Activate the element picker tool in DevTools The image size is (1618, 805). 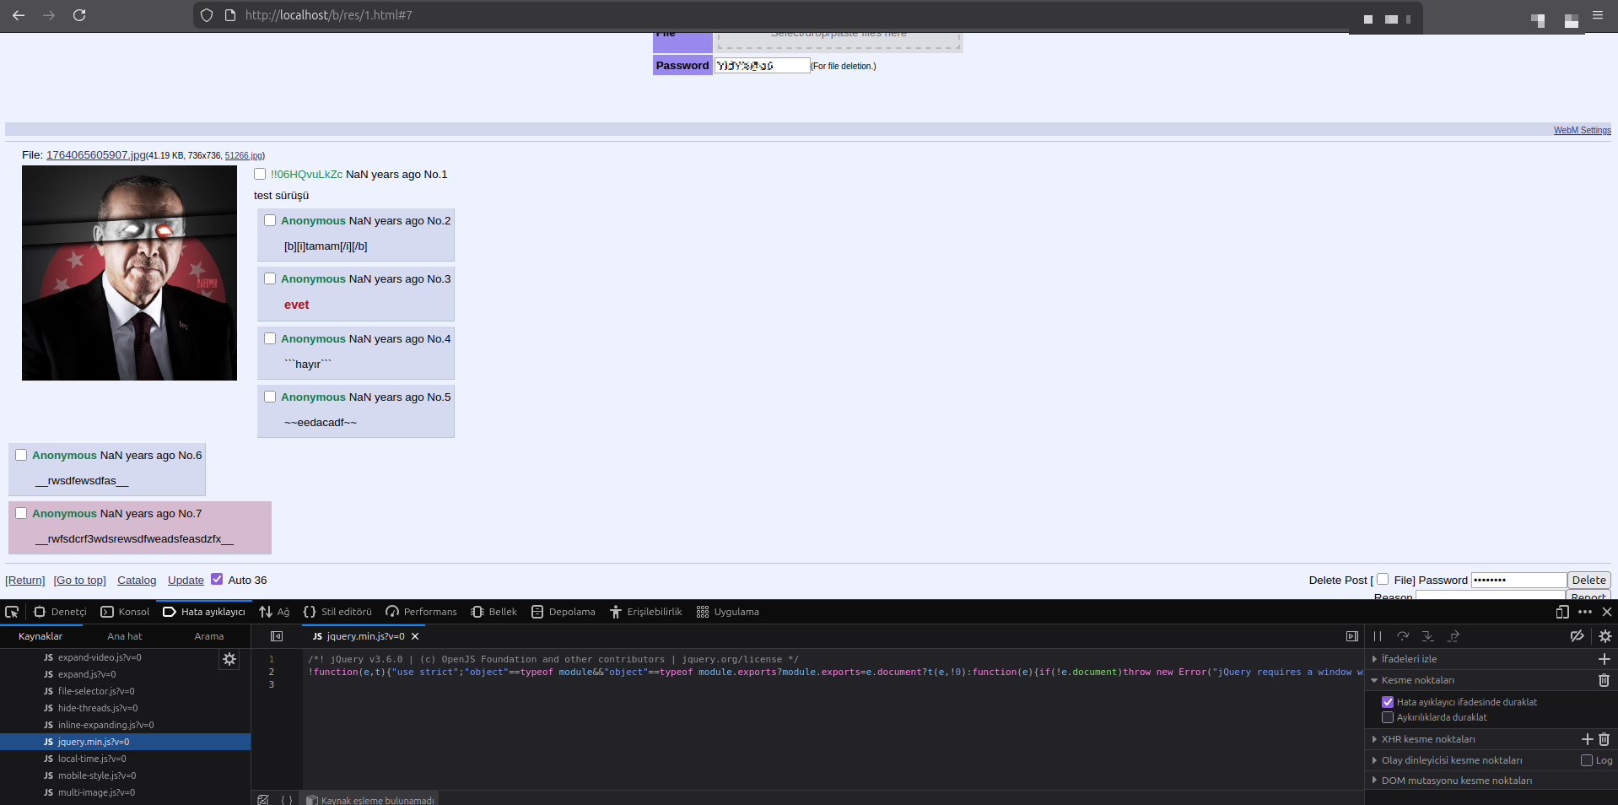[x=12, y=612]
